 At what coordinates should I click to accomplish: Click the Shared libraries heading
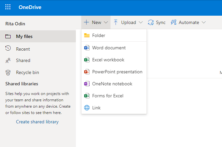click(22, 84)
